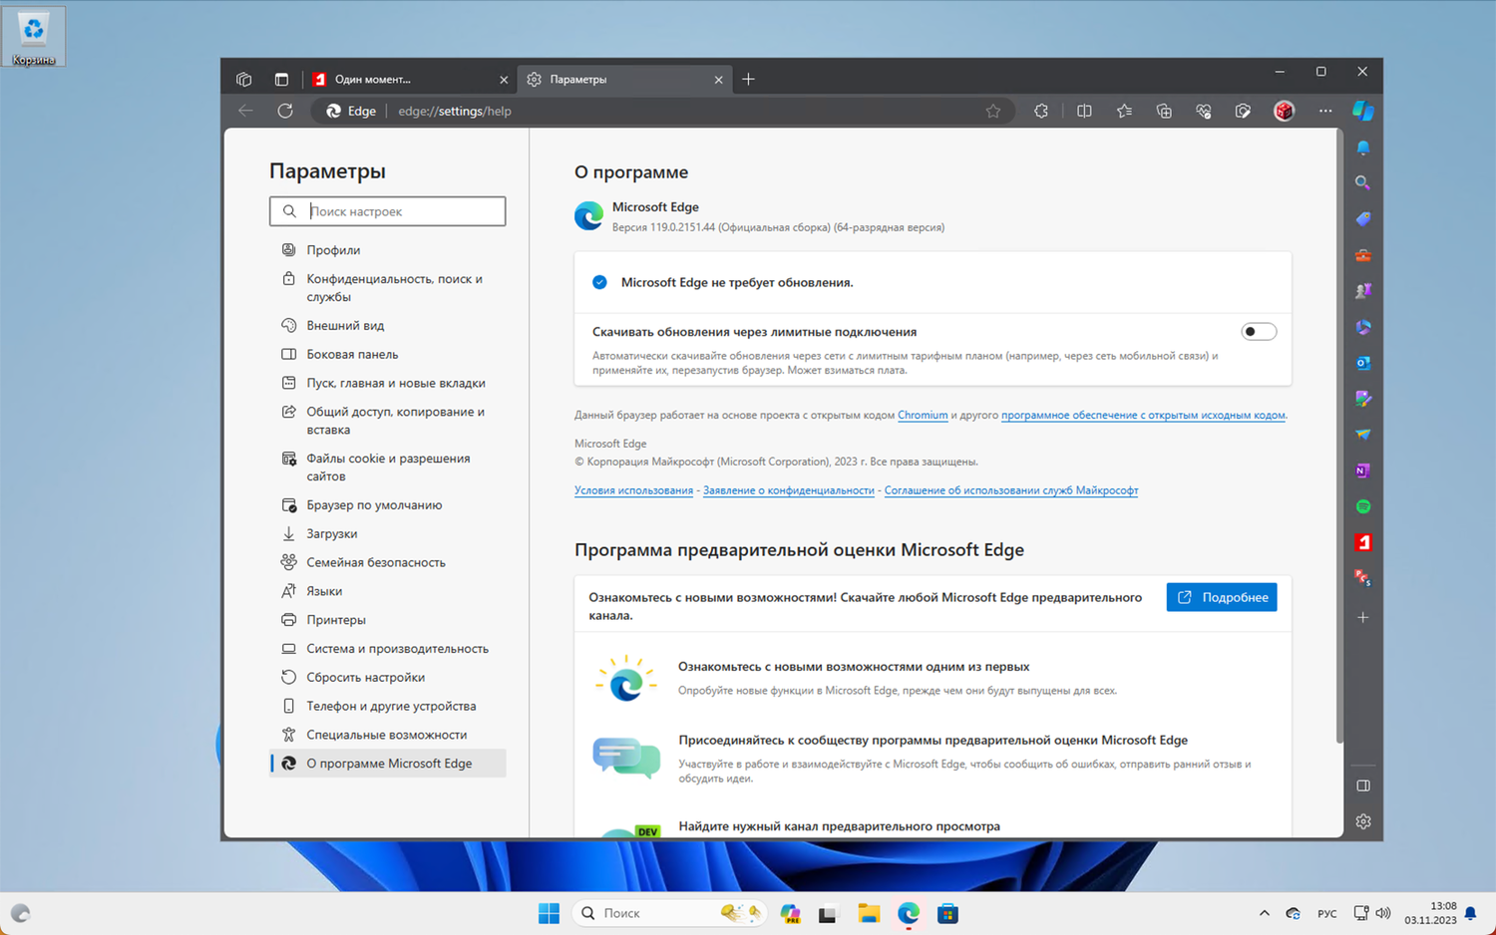
Task: Open the Extensions puzzle icon
Action: click(x=1041, y=111)
